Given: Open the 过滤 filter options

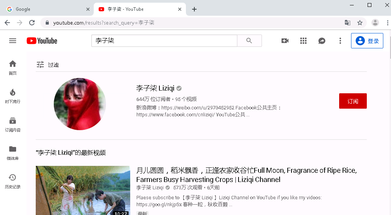Looking at the screenshot, I should [x=48, y=65].
